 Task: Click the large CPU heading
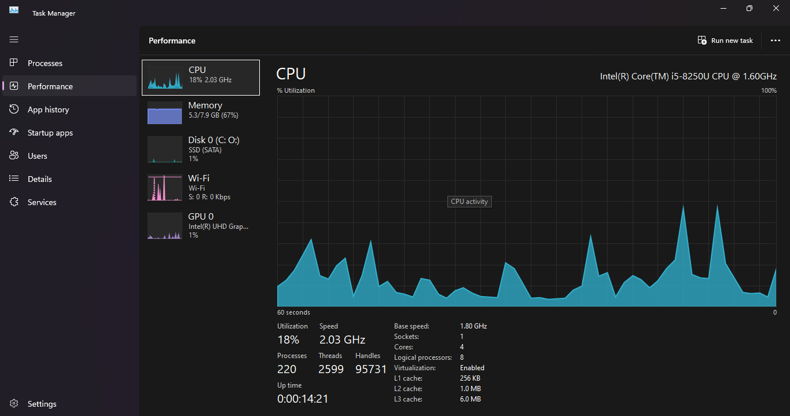(x=291, y=74)
